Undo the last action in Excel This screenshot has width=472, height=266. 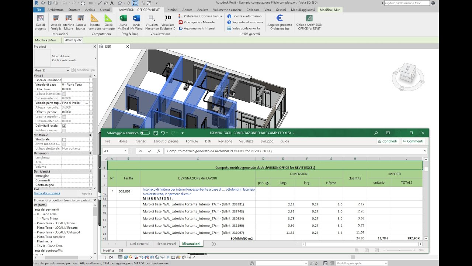click(x=163, y=133)
